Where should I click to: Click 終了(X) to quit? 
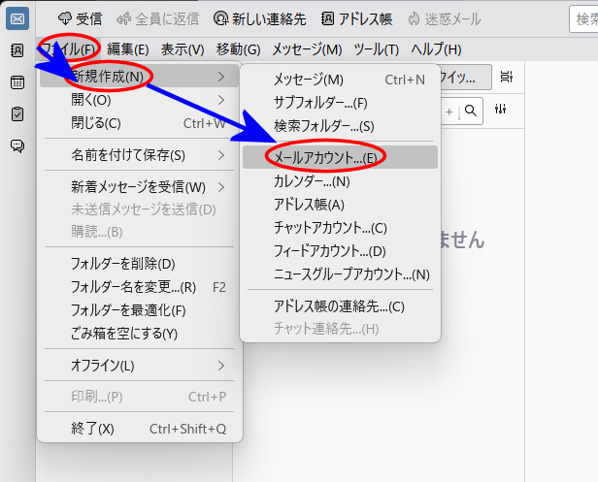(92, 428)
